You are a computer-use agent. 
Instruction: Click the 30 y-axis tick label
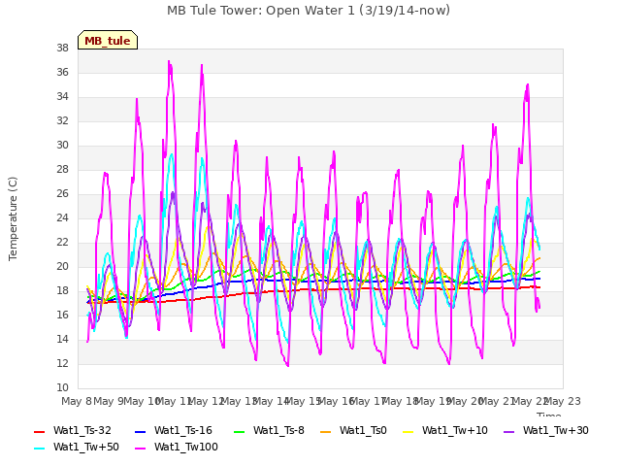coord(62,146)
